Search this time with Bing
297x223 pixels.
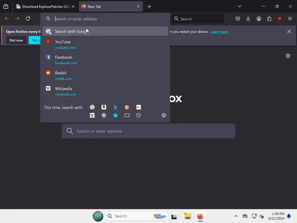click(115, 107)
